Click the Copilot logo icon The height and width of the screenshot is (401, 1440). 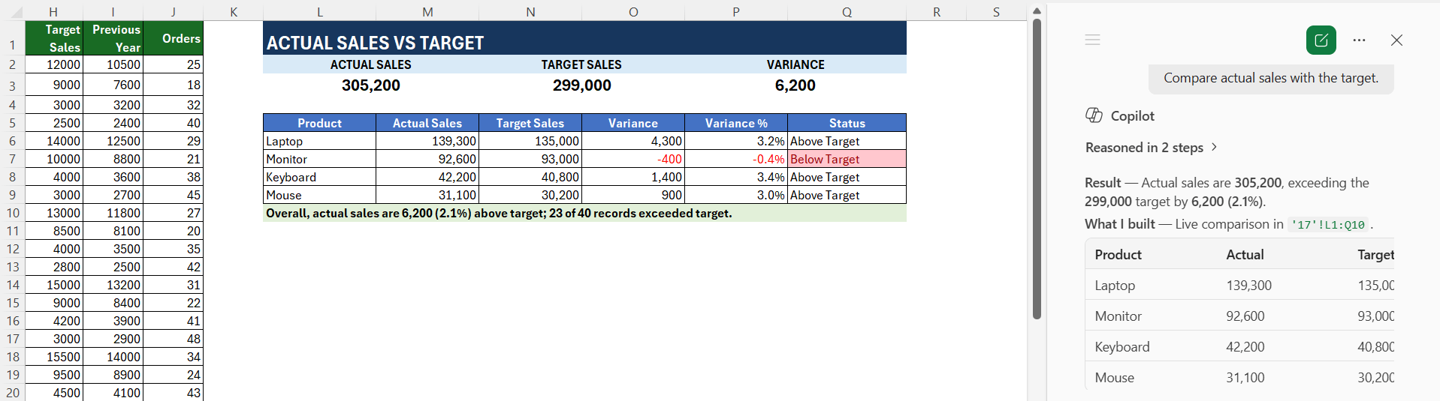pyautogui.click(x=1094, y=115)
